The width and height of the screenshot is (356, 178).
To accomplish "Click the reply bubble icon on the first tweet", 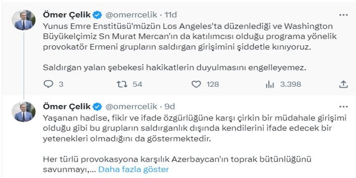I will 50,84.
